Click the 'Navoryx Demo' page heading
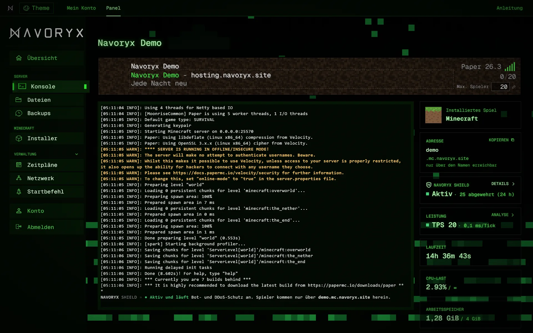Viewport: 533px width, 333px height. pyautogui.click(x=130, y=43)
